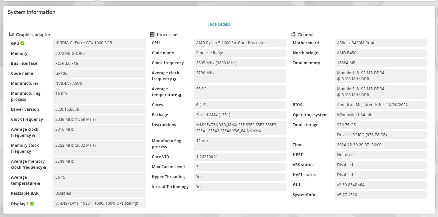Click the Graphics adapter card icon

click(11, 35)
